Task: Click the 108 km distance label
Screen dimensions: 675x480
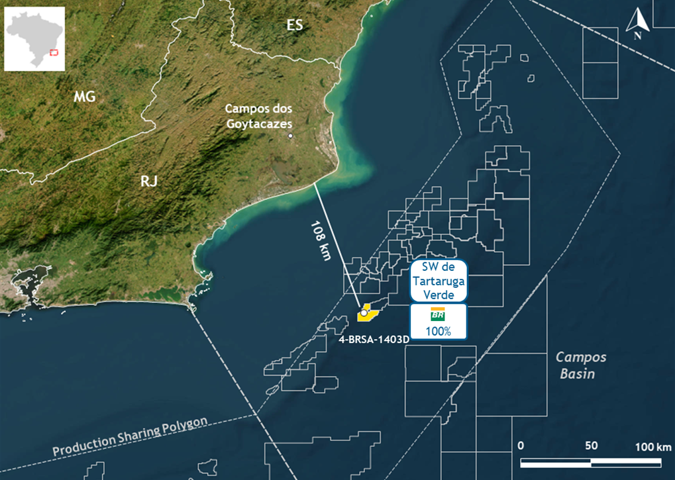Action: click(x=320, y=241)
